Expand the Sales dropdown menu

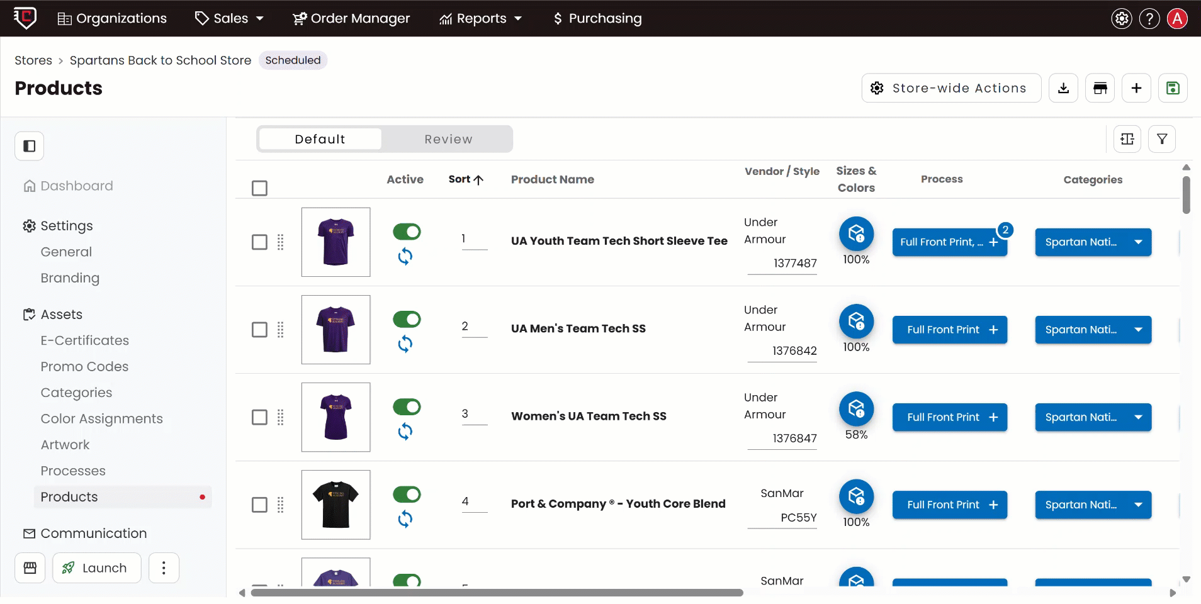tap(230, 18)
